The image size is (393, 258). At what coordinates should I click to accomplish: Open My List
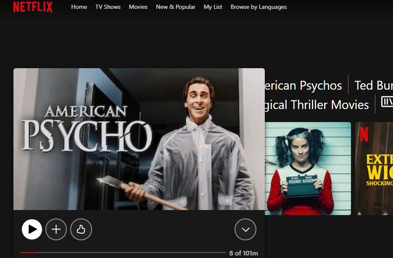pyautogui.click(x=213, y=7)
